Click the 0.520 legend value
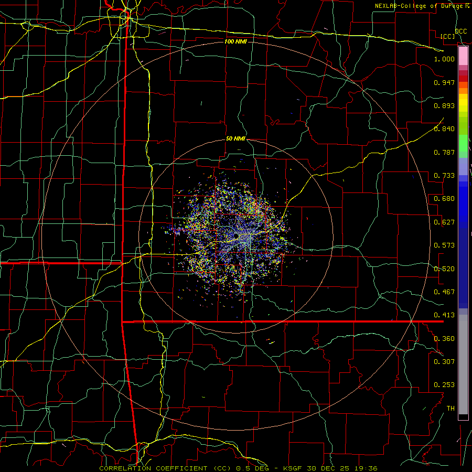 pyautogui.click(x=444, y=269)
